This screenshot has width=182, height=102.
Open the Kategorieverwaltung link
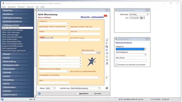pyautogui.click(x=123, y=42)
